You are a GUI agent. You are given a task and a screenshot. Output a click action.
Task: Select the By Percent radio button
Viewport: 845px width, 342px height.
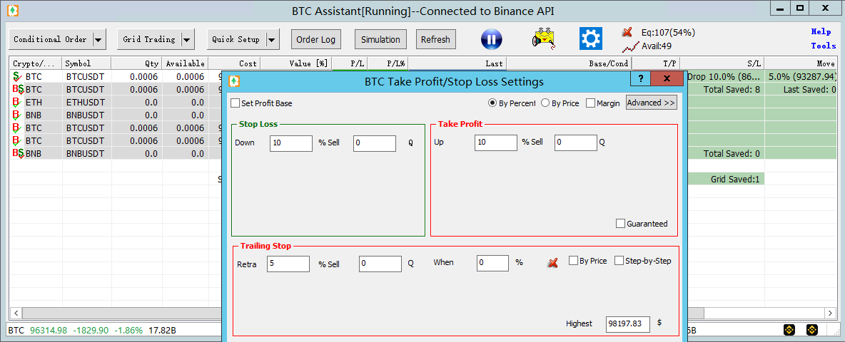492,103
